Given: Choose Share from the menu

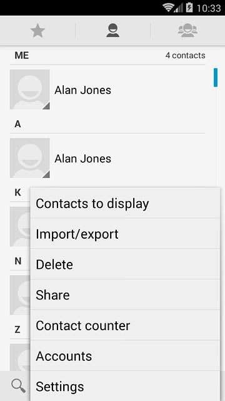Looking at the screenshot, I should point(125,294).
